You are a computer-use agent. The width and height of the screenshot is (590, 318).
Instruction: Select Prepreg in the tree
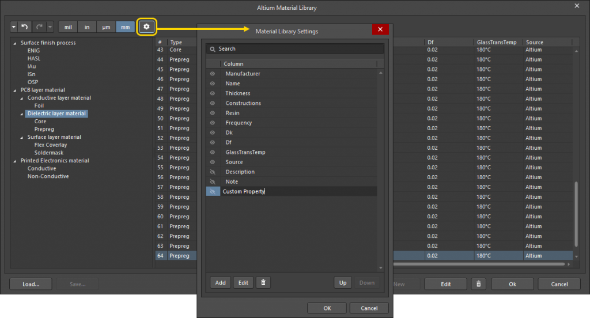coord(44,130)
